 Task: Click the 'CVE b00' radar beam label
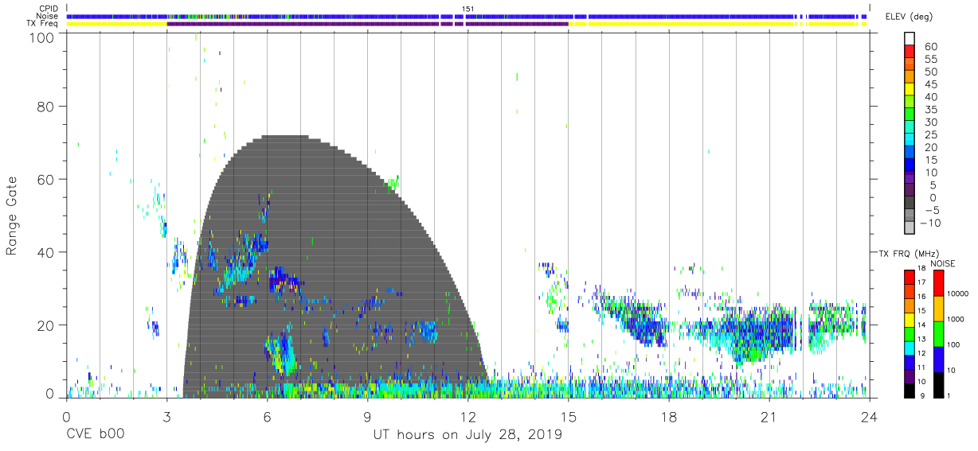[x=95, y=435]
